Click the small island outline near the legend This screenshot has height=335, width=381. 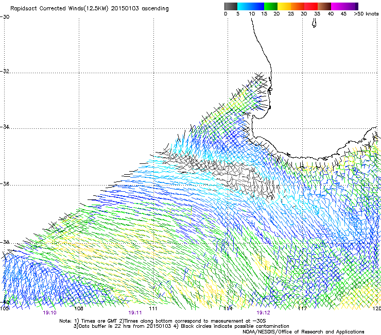(x=314, y=23)
